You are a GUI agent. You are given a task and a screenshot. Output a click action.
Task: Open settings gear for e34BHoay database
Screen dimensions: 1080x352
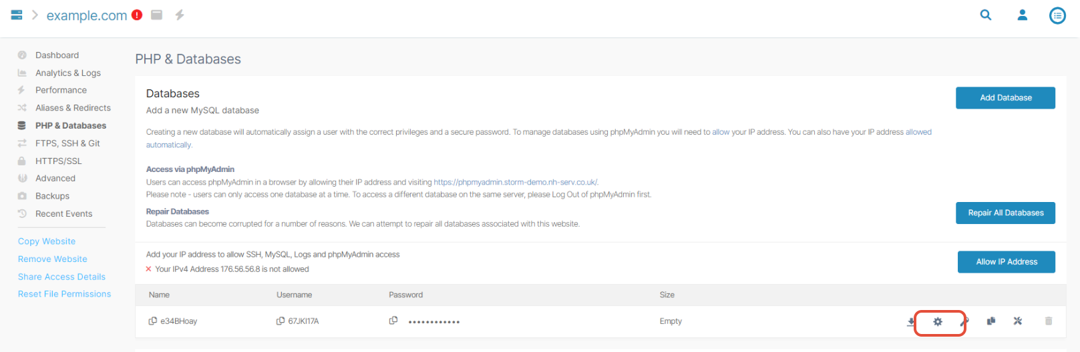(x=938, y=322)
